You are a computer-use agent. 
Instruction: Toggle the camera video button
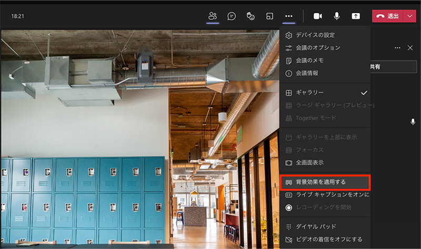318,16
